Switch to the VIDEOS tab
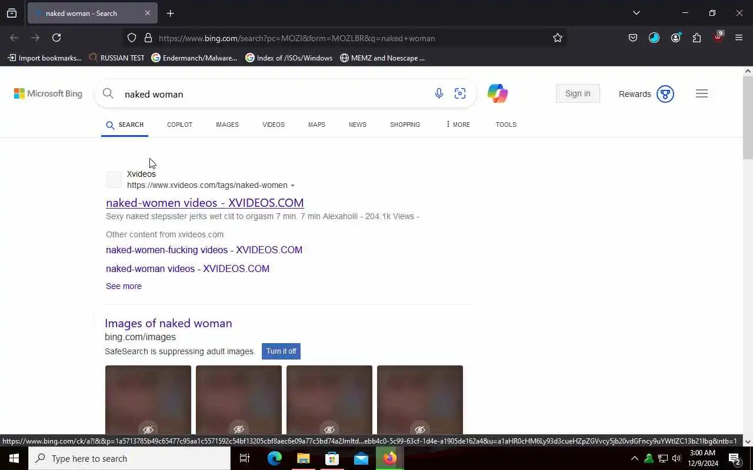This screenshot has height=470, width=753. click(274, 125)
